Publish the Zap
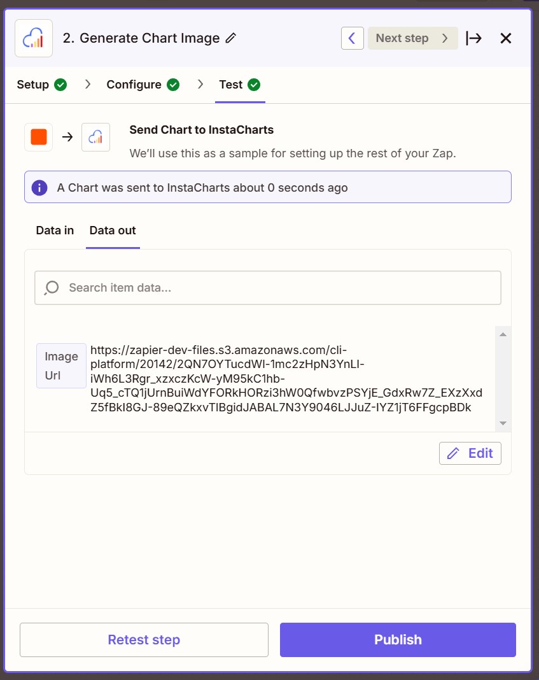This screenshot has width=539, height=680. click(x=398, y=640)
